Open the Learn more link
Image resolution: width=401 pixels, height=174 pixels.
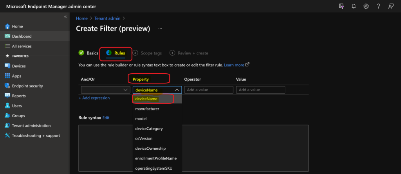pos(234,65)
